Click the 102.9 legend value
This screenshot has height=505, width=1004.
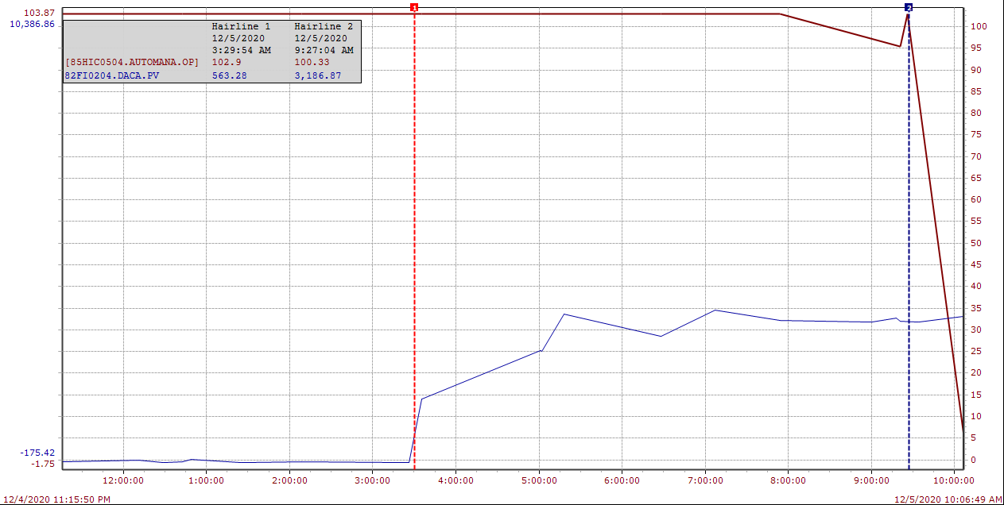pos(226,62)
